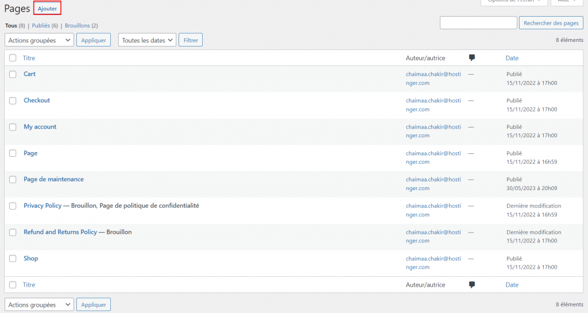
Task: Expand the Toutes les dates dropdown
Action: (146, 40)
